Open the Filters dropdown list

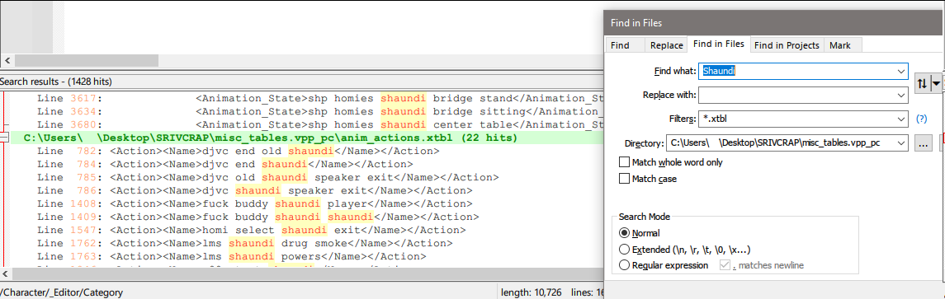(x=901, y=119)
